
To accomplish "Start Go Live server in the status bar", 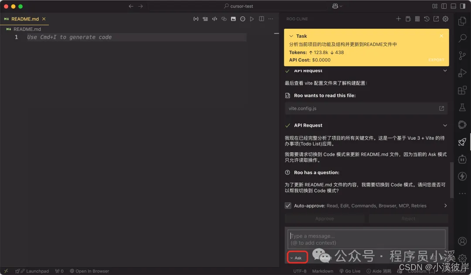I will pyautogui.click(x=350, y=271).
